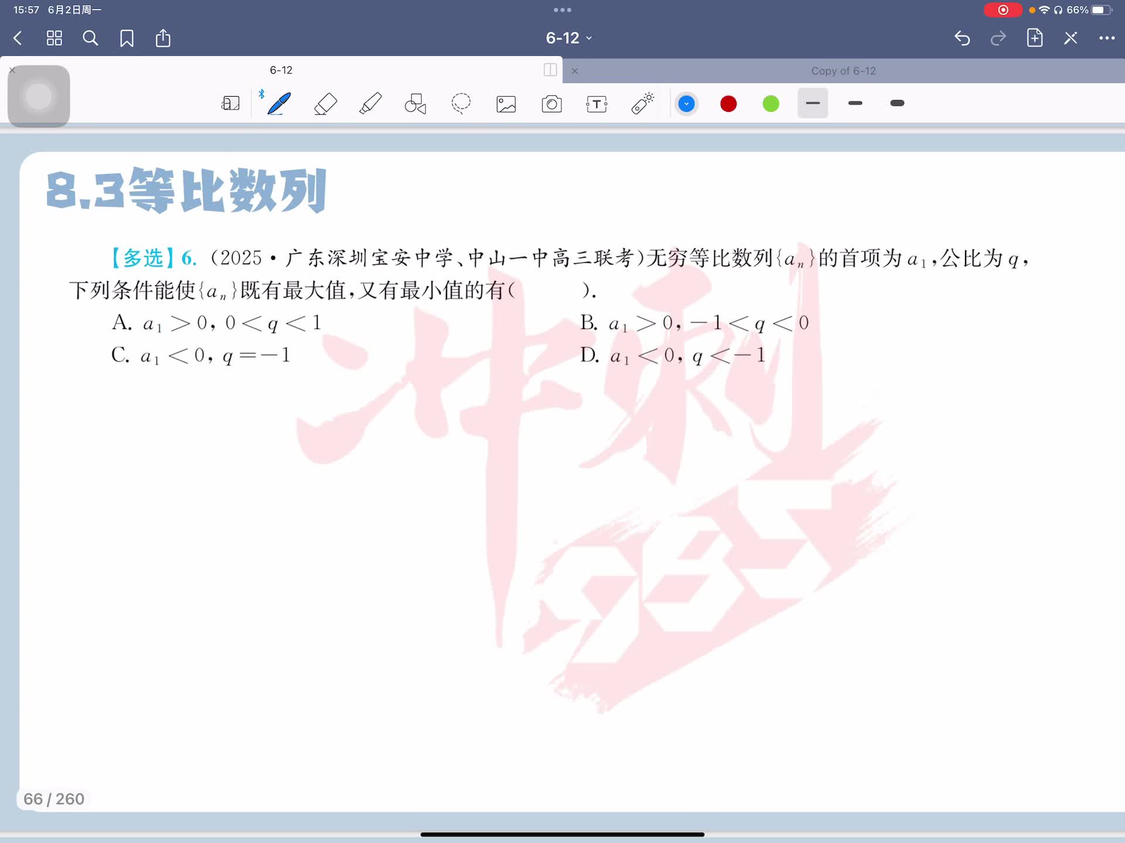Switch to the 6-12 tab
The height and width of the screenshot is (843, 1125).
[281, 70]
